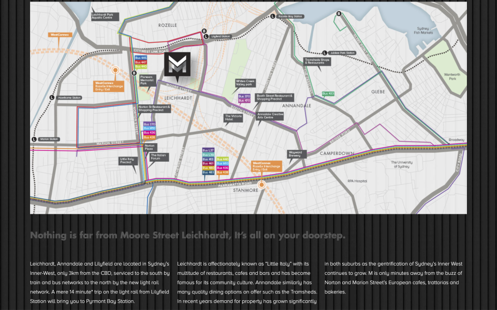Click the B bus icon above Lilyfield Station
This screenshot has width=497, height=310.
[204, 31]
